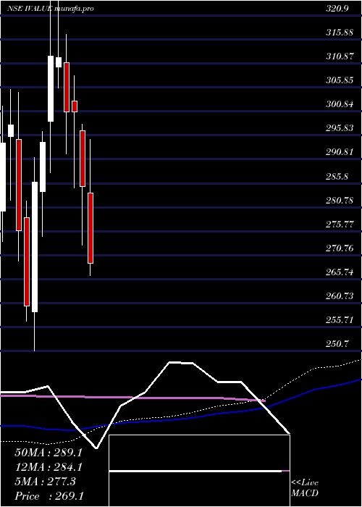Click the 285.8 price axis label
The height and width of the screenshot is (507, 362).
(x=337, y=177)
